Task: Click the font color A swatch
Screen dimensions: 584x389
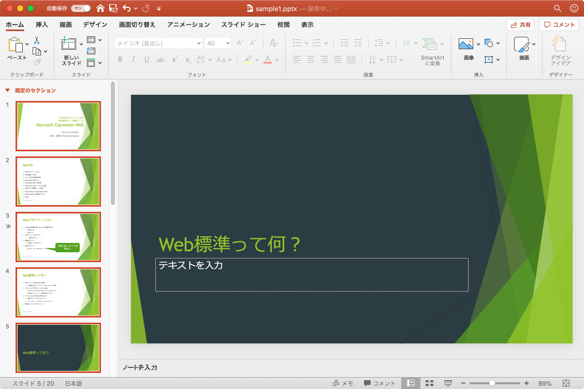Action: pos(268,59)
